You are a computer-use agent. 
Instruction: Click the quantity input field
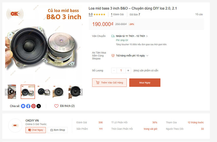coord(121,71)
